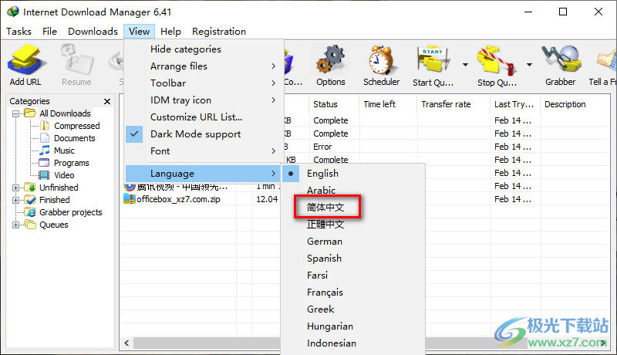Click the Finished folder icon
Image resolution: width=617 pixels, height=355 pixels.
30,200
